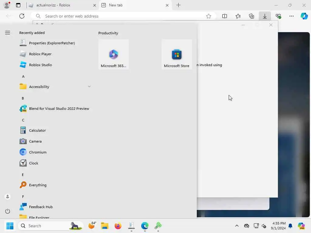
Task: Open Edge Settings and more menu
Action: tap(292, 16)
